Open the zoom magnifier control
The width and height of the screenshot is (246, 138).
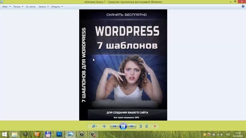[x=95, y=126]
